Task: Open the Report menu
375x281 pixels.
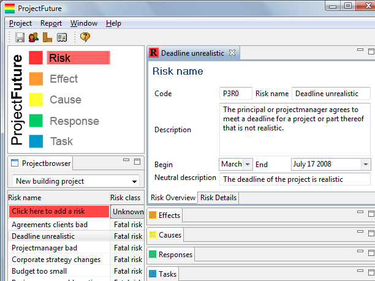Action: point(51,23)
